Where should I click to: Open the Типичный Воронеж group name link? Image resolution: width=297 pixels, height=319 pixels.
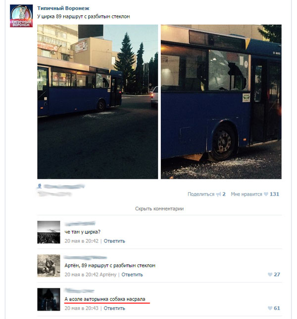(63, 8)
